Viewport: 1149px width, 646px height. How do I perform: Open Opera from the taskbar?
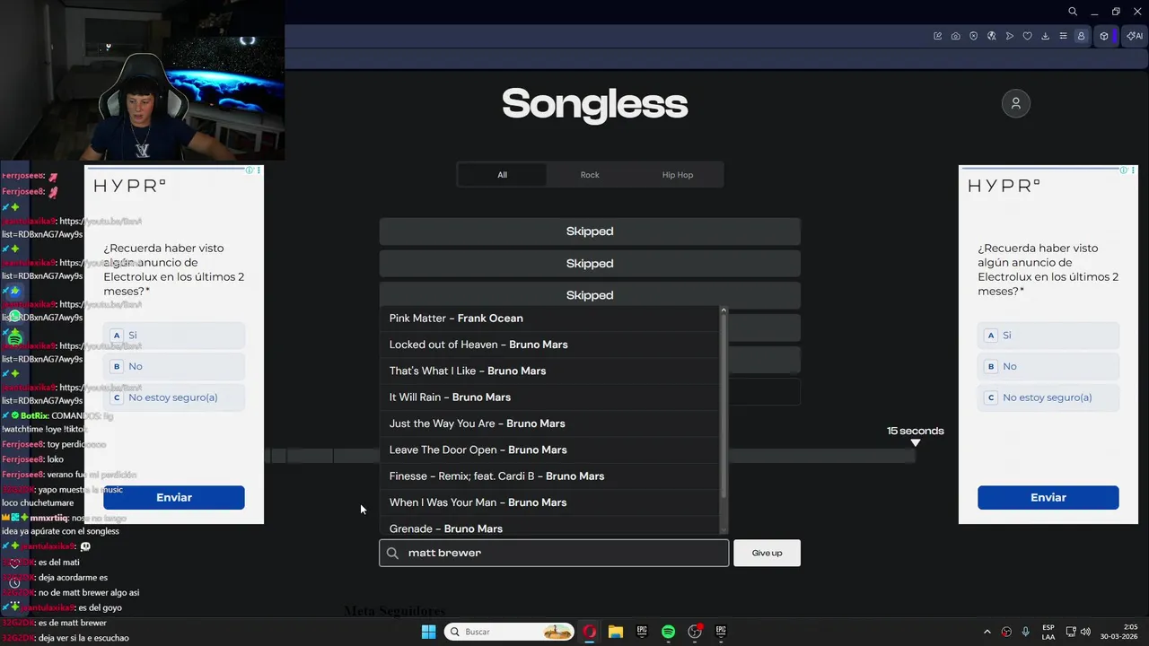(589, 632)
